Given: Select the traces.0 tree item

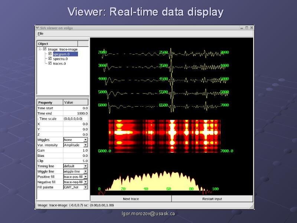Looking at the screenshot, I should point(59,64).
